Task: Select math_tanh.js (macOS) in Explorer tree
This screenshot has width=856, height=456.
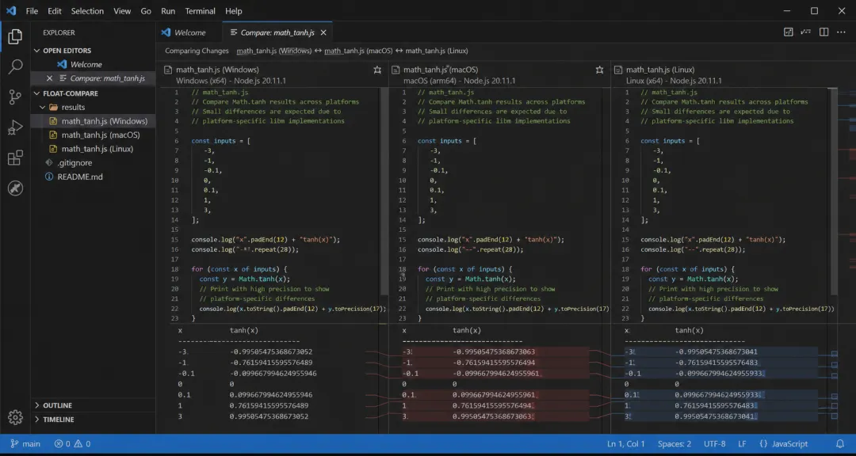Action: 93,135
